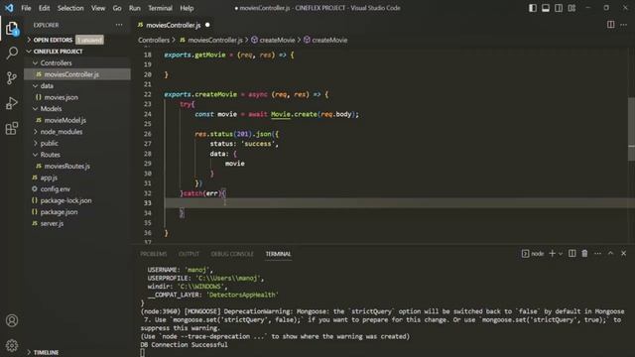Open editor more actions ellipsis
The width and height of the screenshot is (635, 357).
click(624, 25)
